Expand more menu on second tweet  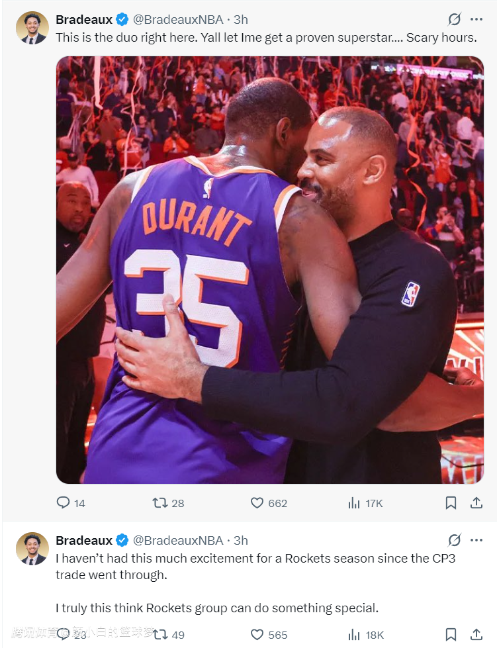tap(476, 540)
